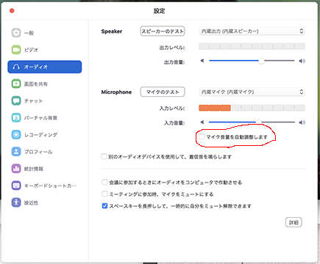Open the レコーディング (Recording) icon
The width and height of the screenshot is (320, 264).
tap(16, 134)
